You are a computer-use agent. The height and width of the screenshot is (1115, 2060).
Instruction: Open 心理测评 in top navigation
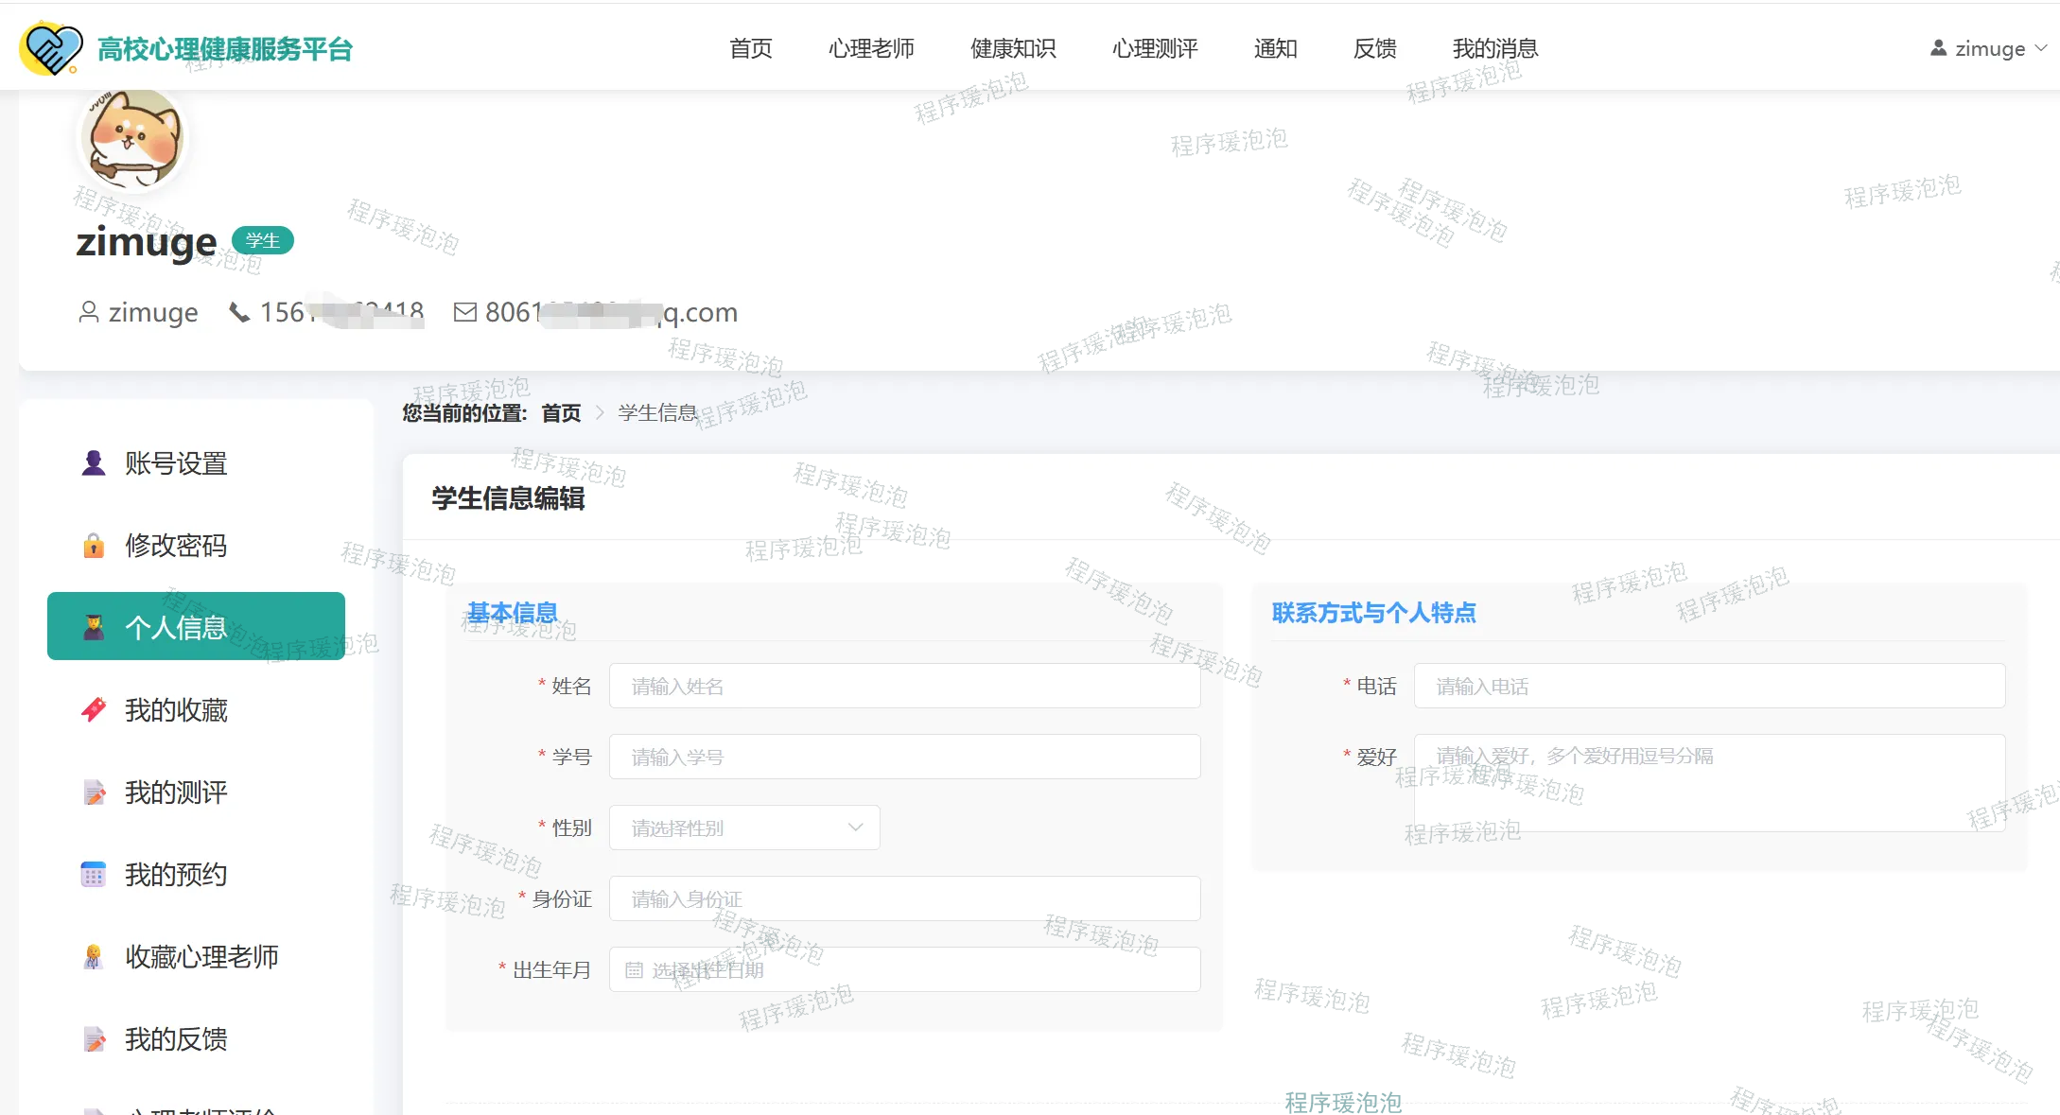[1155, 48]
